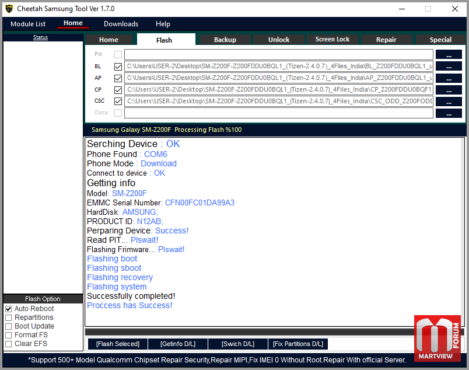
Task: Browse for the AP file
Action: pos(448,78)
